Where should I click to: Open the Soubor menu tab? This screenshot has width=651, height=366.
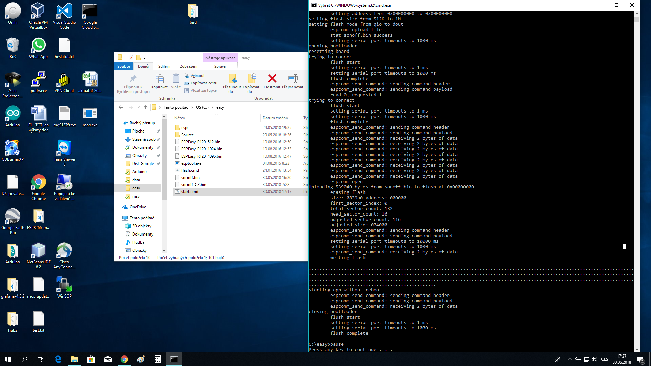pos(124,66)
